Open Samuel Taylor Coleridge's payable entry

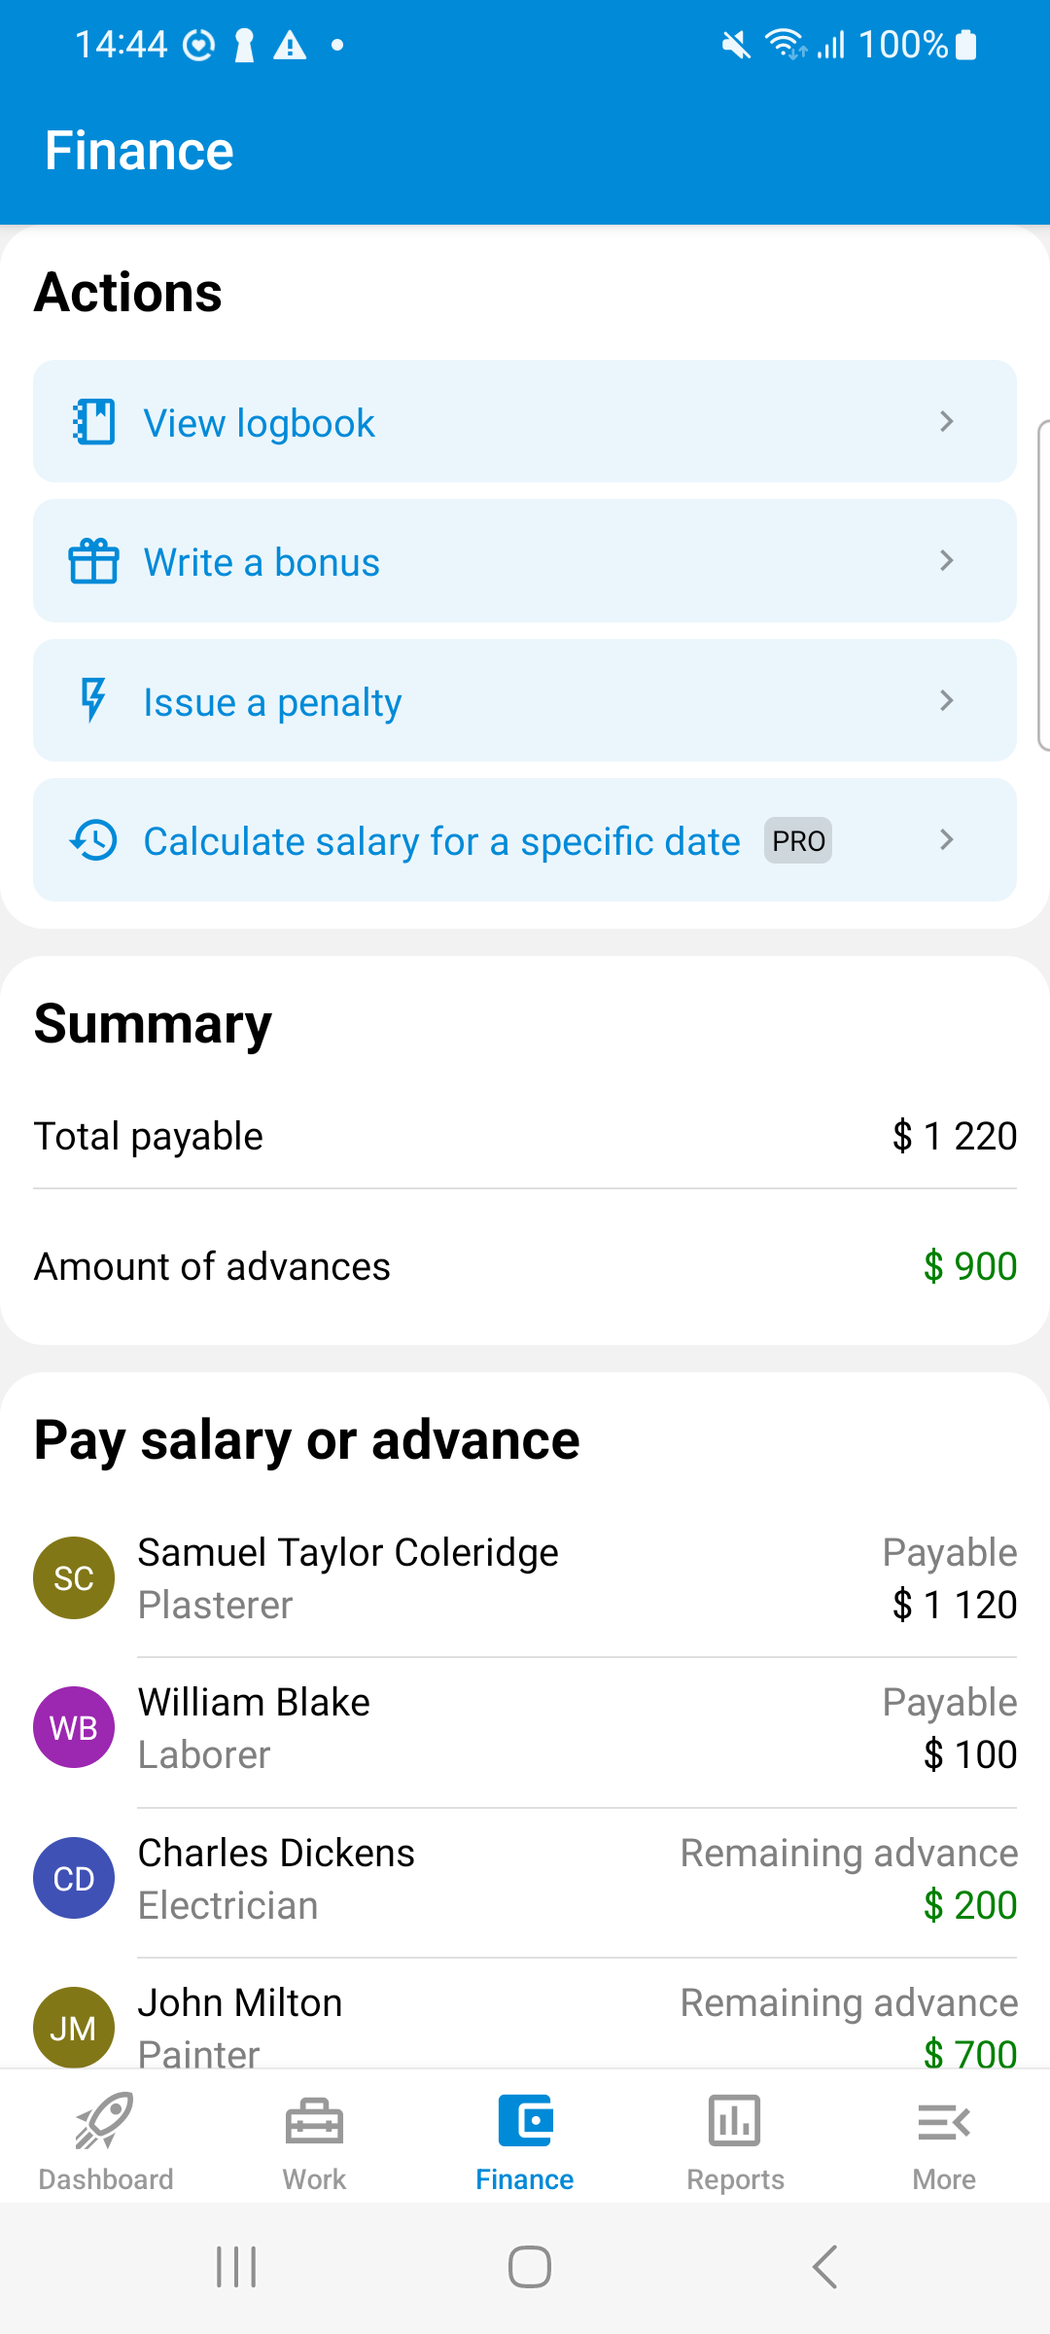tap(525, 1578)
